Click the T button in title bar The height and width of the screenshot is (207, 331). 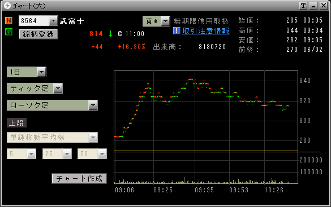tap(303, 6)
